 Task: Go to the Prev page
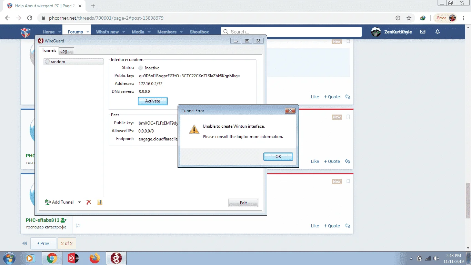[43, 243]
